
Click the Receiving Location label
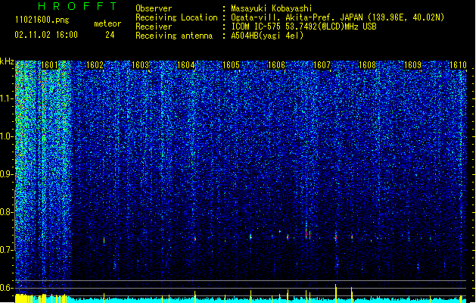click(176, 17)
